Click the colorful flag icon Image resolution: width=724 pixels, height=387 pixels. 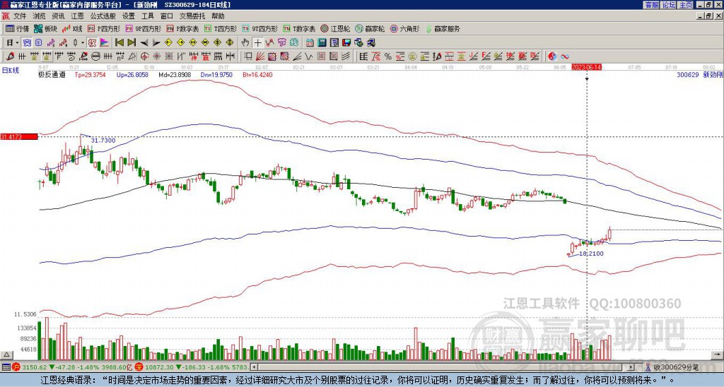(x=105, y=43)
